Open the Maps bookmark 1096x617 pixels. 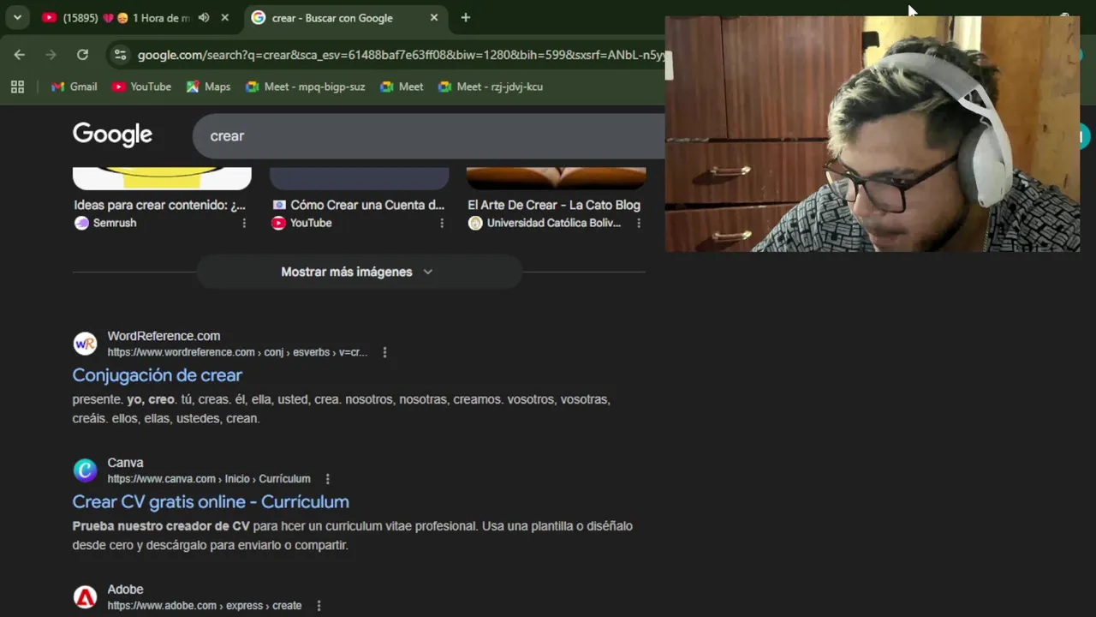208,87
